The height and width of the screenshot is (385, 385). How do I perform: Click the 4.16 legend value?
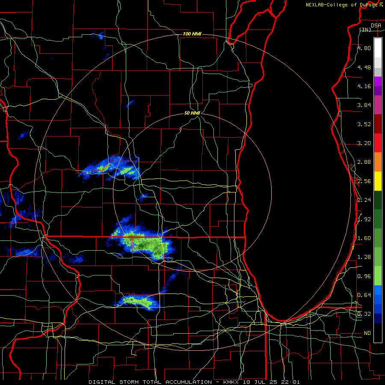[x=364, y=86]
